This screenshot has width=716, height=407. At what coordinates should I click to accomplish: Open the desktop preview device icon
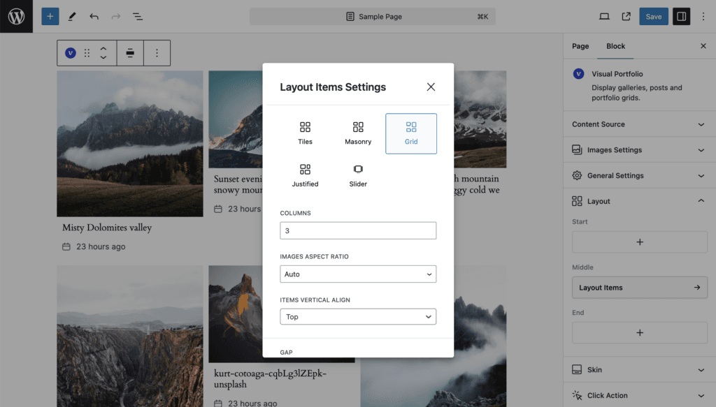[604, 17]
